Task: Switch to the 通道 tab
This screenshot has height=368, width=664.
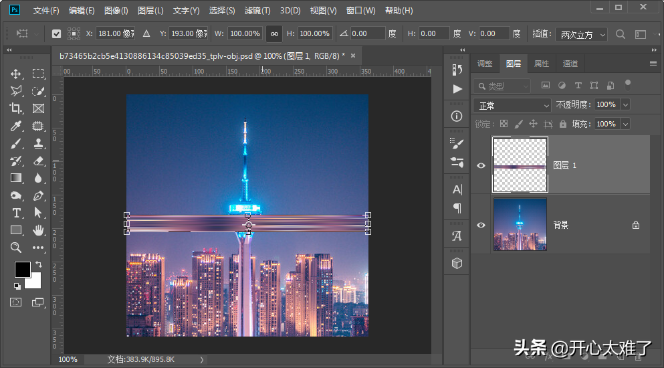Action: click(570, 64)
